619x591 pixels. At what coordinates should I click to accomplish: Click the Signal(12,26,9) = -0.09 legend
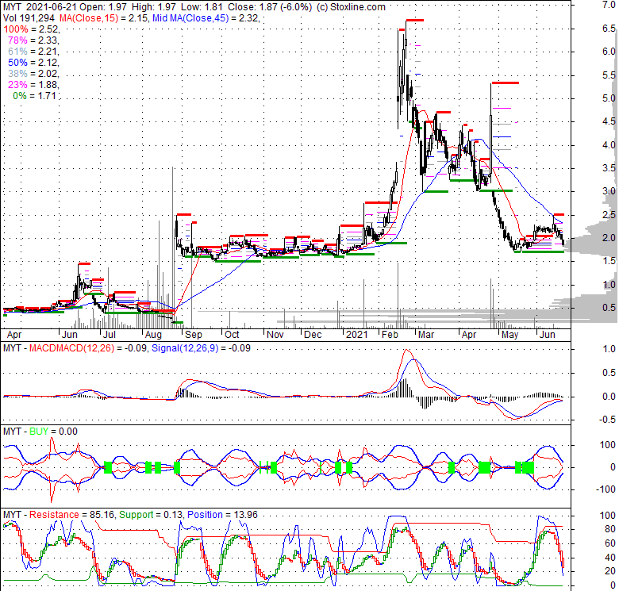click(x=201, y=348)
